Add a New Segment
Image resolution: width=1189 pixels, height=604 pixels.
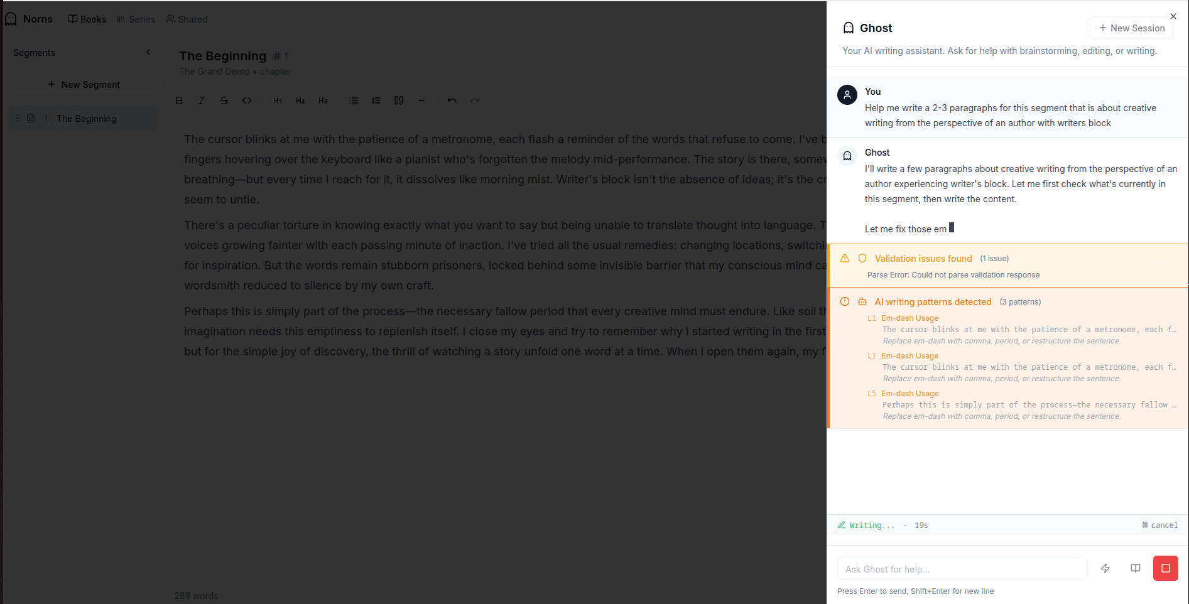coord(84,85)
